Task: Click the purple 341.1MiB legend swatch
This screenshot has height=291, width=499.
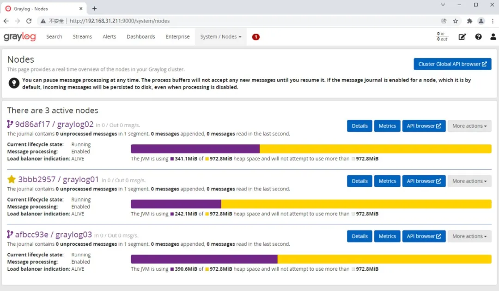Action: (x=172, y=159)
